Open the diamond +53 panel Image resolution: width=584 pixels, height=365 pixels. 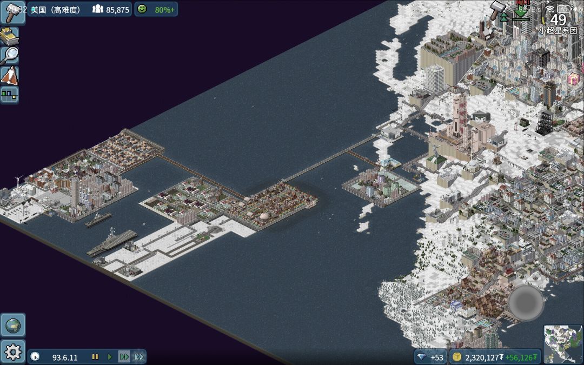[x=430, y=357]
